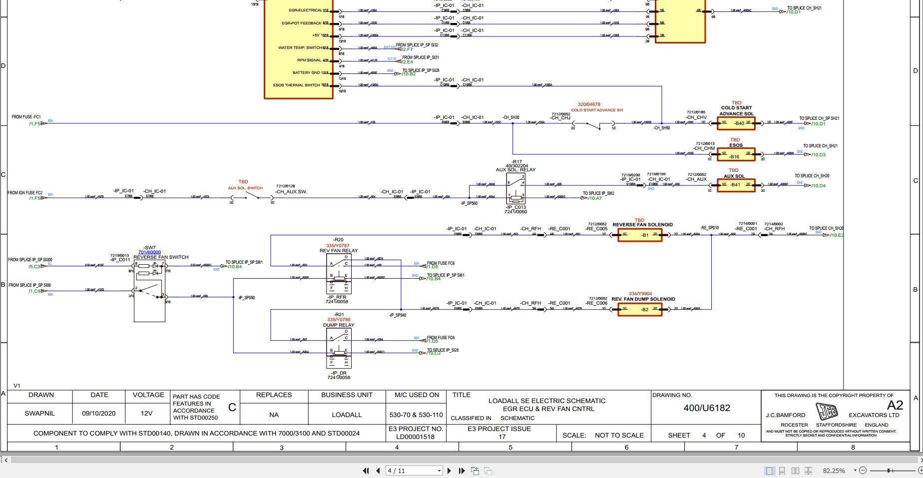Zoom in with the plus icon
923x478 pixels.
click(920, 471)
